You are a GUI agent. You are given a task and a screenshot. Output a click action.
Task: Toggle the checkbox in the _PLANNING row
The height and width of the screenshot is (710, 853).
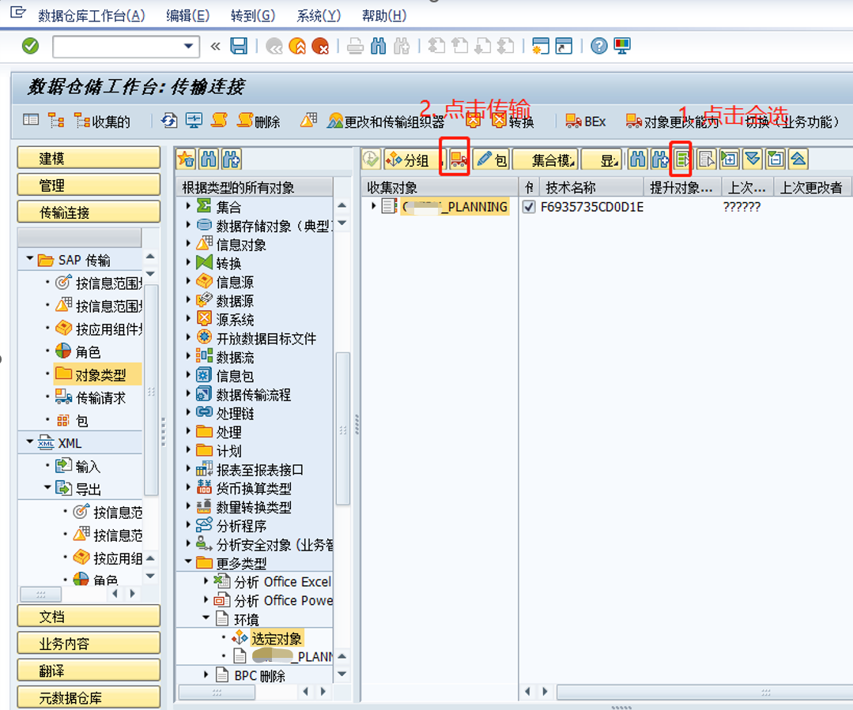tap(529, 207)
